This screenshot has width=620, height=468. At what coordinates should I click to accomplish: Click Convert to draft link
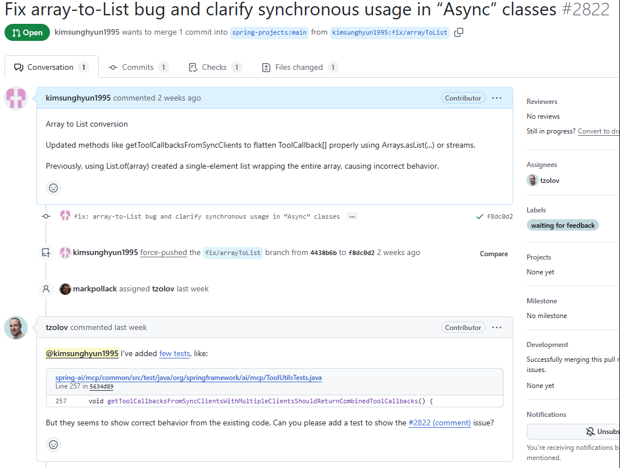tap(598, 131)
